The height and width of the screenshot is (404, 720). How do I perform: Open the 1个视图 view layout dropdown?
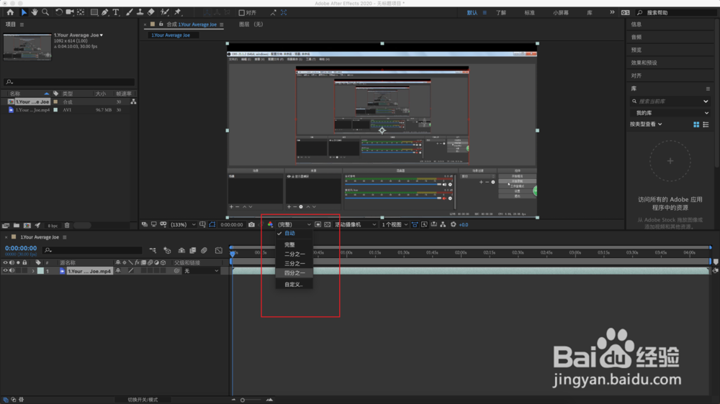point(395,225)
